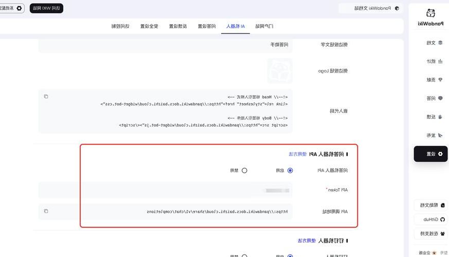Click the 问答机器人 API section heading

[x=327, y=154]
